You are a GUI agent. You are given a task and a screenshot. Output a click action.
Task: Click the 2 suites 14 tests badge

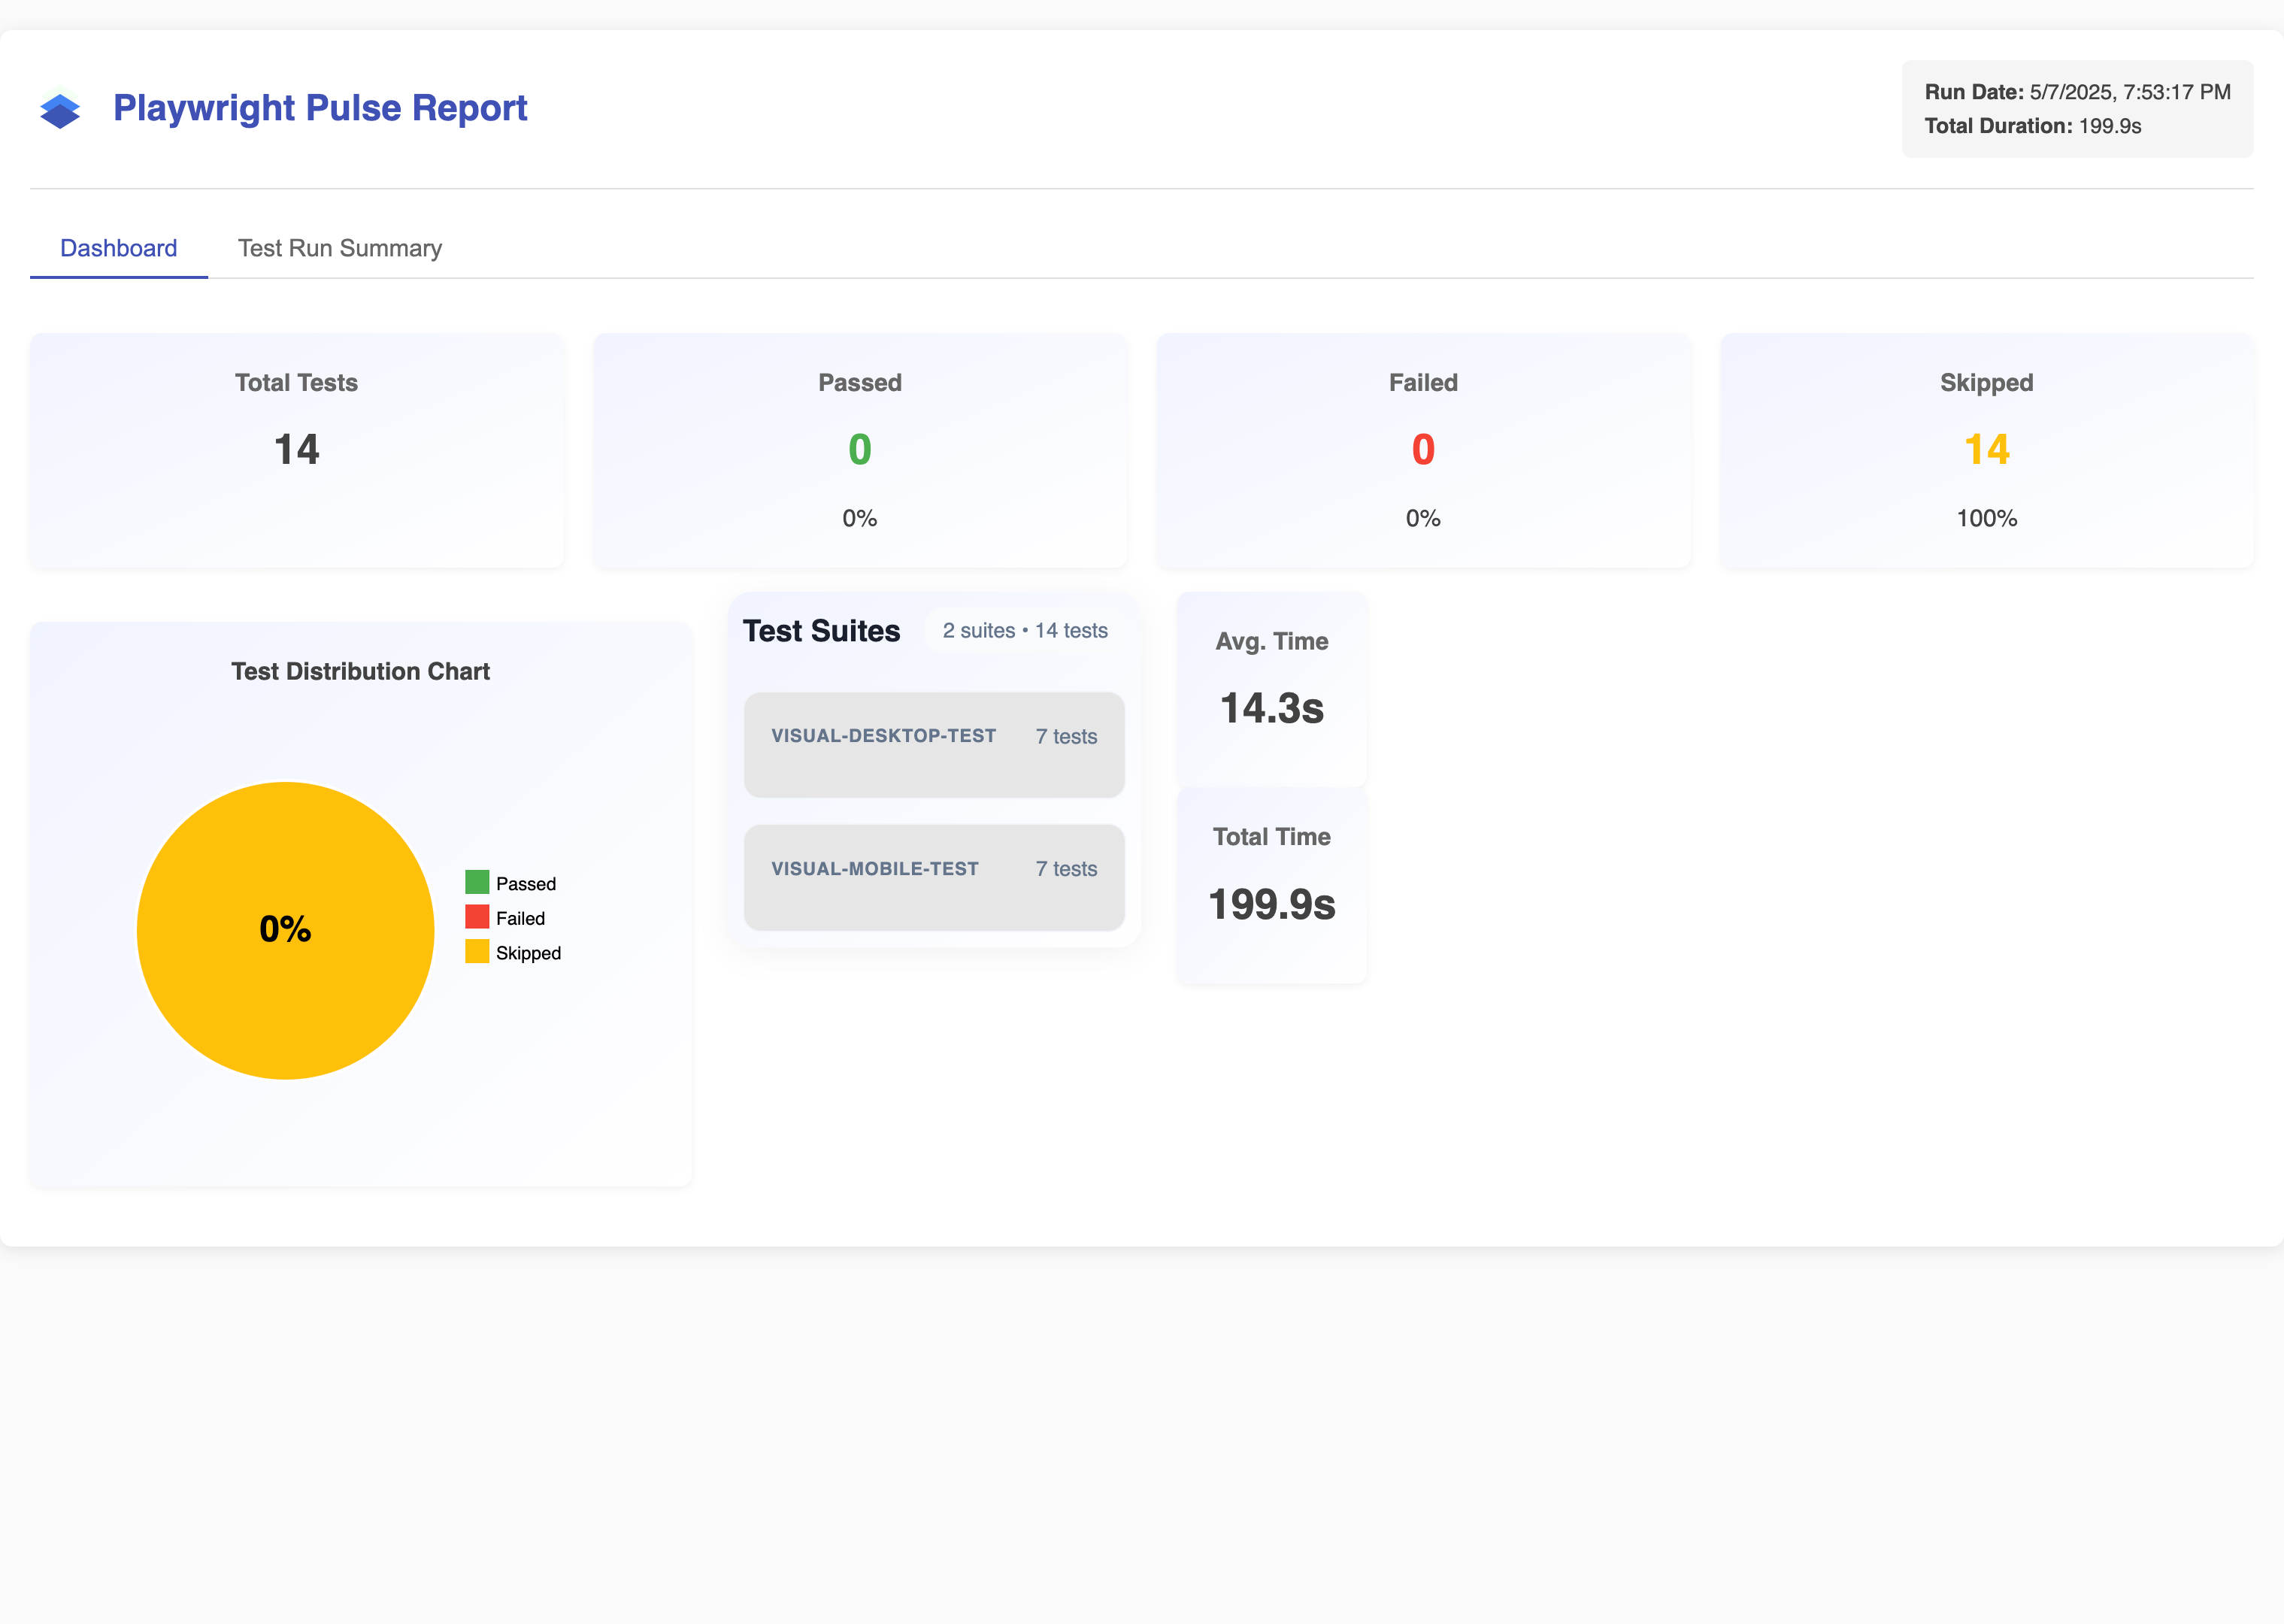(x=1024, y=631)
